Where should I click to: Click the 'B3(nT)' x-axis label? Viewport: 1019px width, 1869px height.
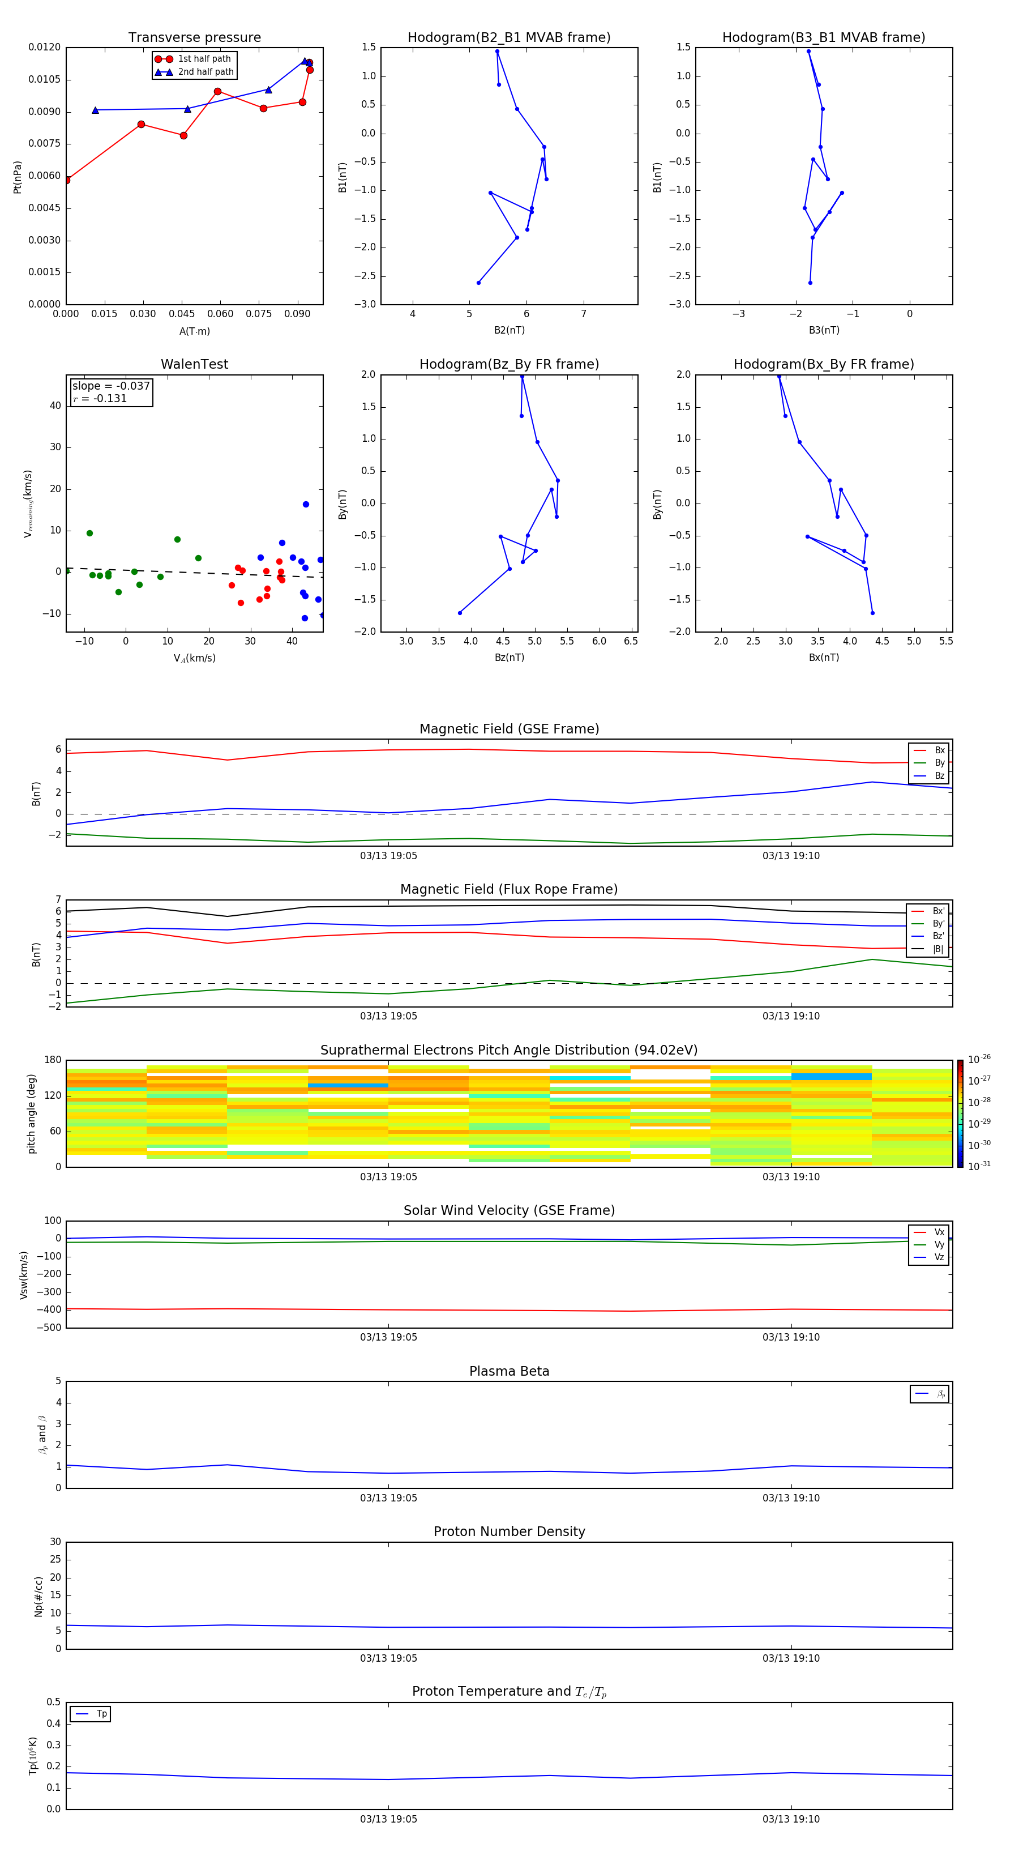click(824, 330)
